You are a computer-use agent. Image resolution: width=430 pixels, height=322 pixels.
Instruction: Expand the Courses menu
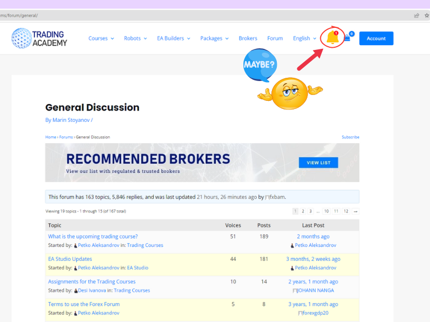coord(101,38)
